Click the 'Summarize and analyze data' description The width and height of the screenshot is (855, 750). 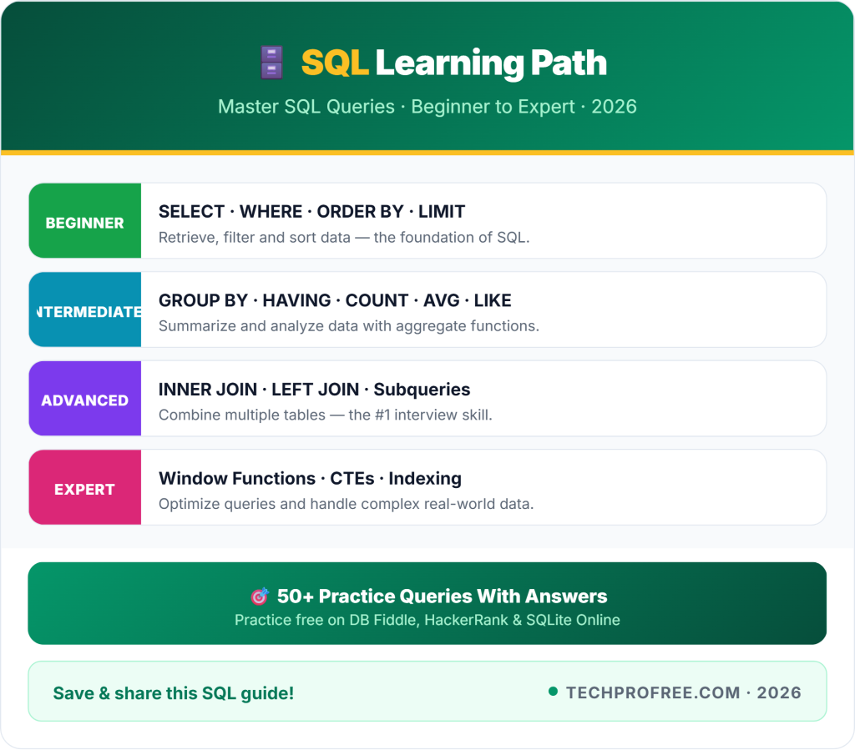pos(349,325)
